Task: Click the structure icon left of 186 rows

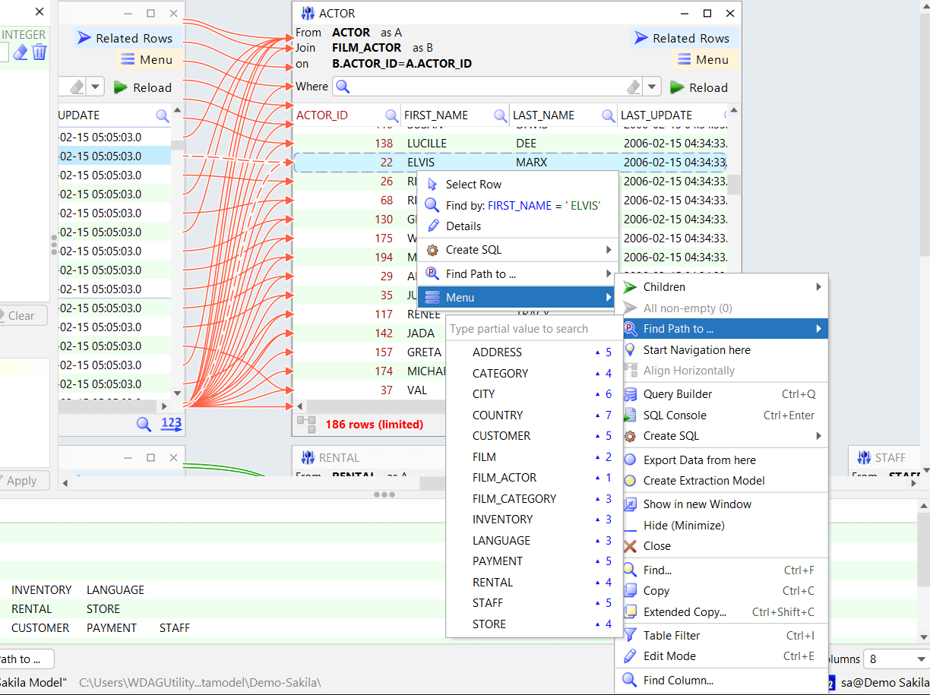Action: pyautogui.click(x=306, y=424)
